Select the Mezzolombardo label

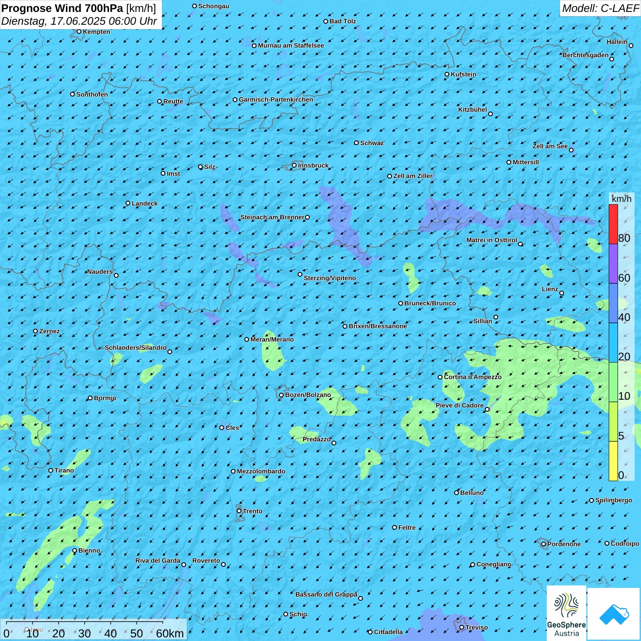(x=261, y=471)
